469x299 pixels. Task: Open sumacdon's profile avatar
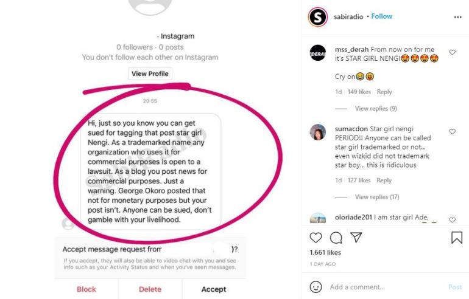pyautogui.click(x=317, y=132)
